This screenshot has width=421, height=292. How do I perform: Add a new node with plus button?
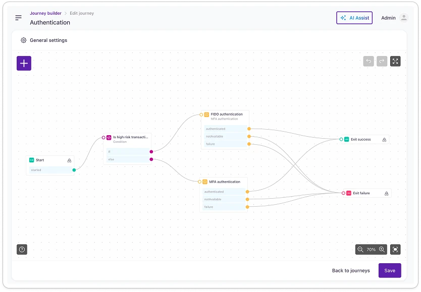pos(24,63)
